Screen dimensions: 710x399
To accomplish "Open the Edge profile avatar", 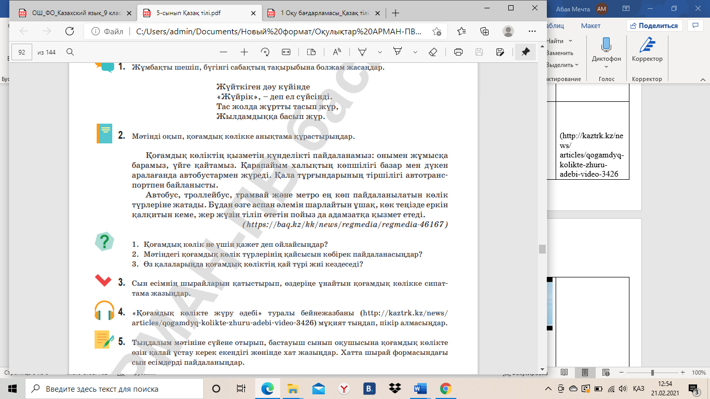I will (x=508, y=31).
